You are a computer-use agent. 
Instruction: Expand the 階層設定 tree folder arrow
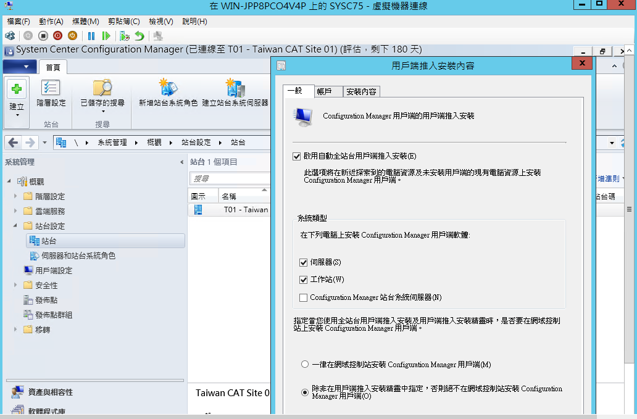(15, 196)
